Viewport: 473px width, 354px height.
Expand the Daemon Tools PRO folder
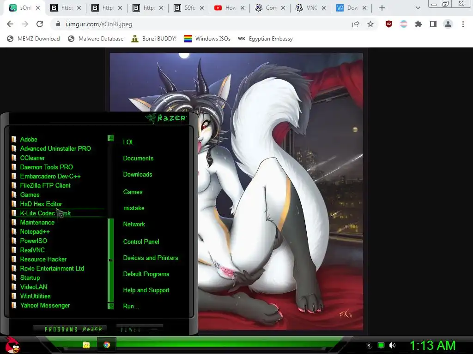point(47,167)
